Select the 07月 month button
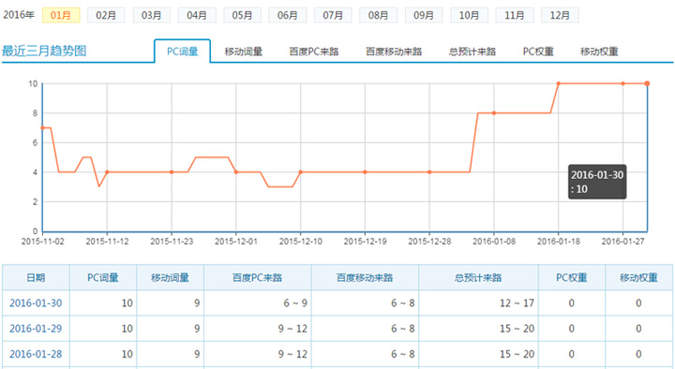 click(x=333, y=16)
